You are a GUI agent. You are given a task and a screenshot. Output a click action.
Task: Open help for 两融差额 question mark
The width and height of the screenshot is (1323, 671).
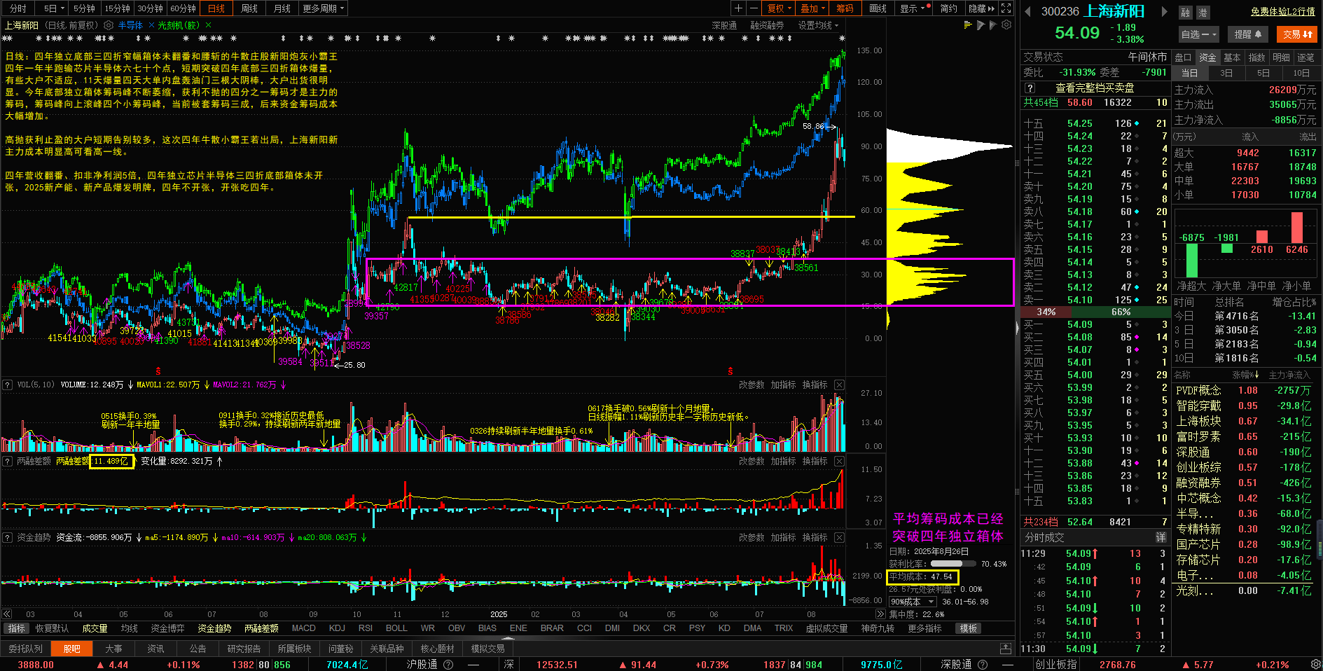point(7,462)
